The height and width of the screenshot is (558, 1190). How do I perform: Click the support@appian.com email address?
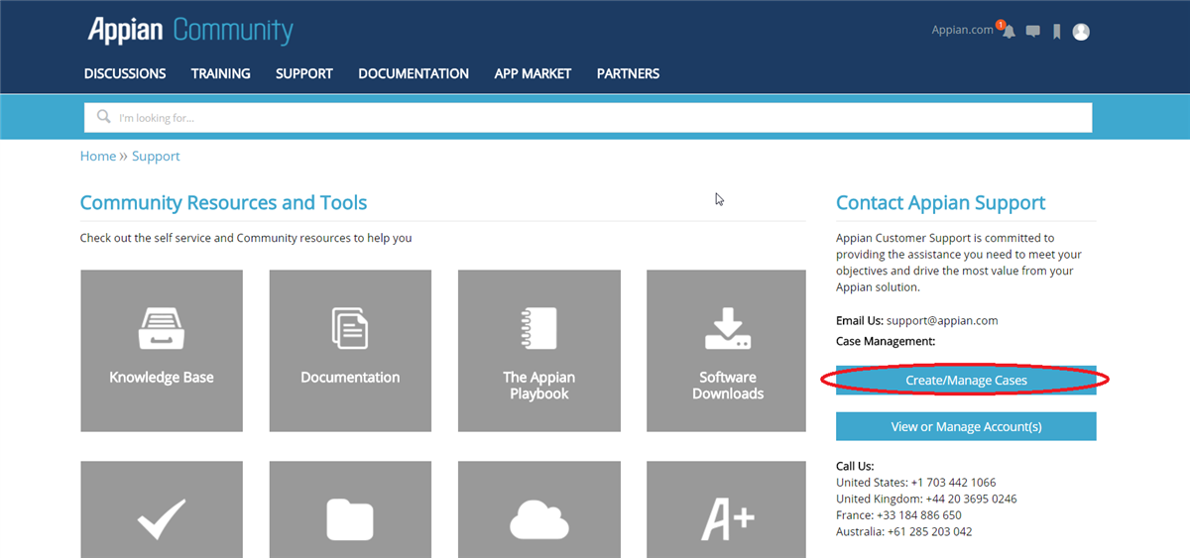[942, 320]
